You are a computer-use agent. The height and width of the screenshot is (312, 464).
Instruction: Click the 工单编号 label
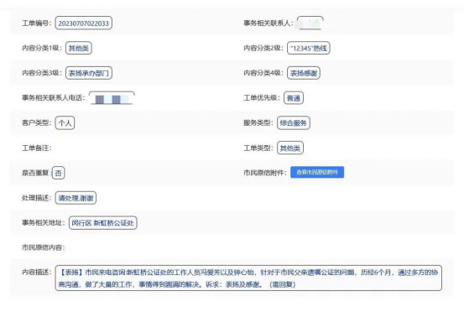click(36, 23)
